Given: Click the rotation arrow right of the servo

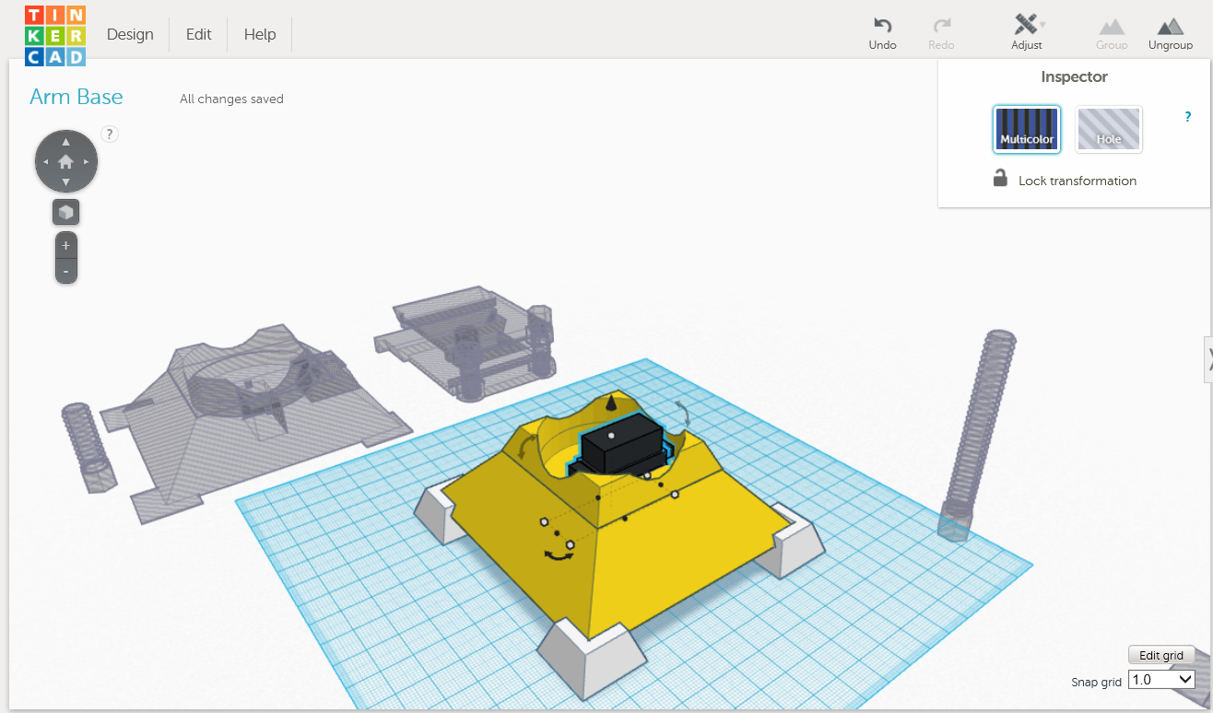Looking at the screenshot, I should coord(683,414).
